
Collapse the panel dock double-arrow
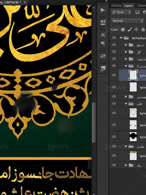click(x=106, y=1)
